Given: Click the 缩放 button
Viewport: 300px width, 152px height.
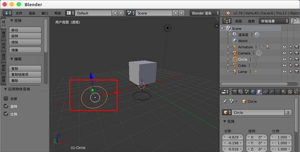Looking at the screenshot, I should click(25, 42).
